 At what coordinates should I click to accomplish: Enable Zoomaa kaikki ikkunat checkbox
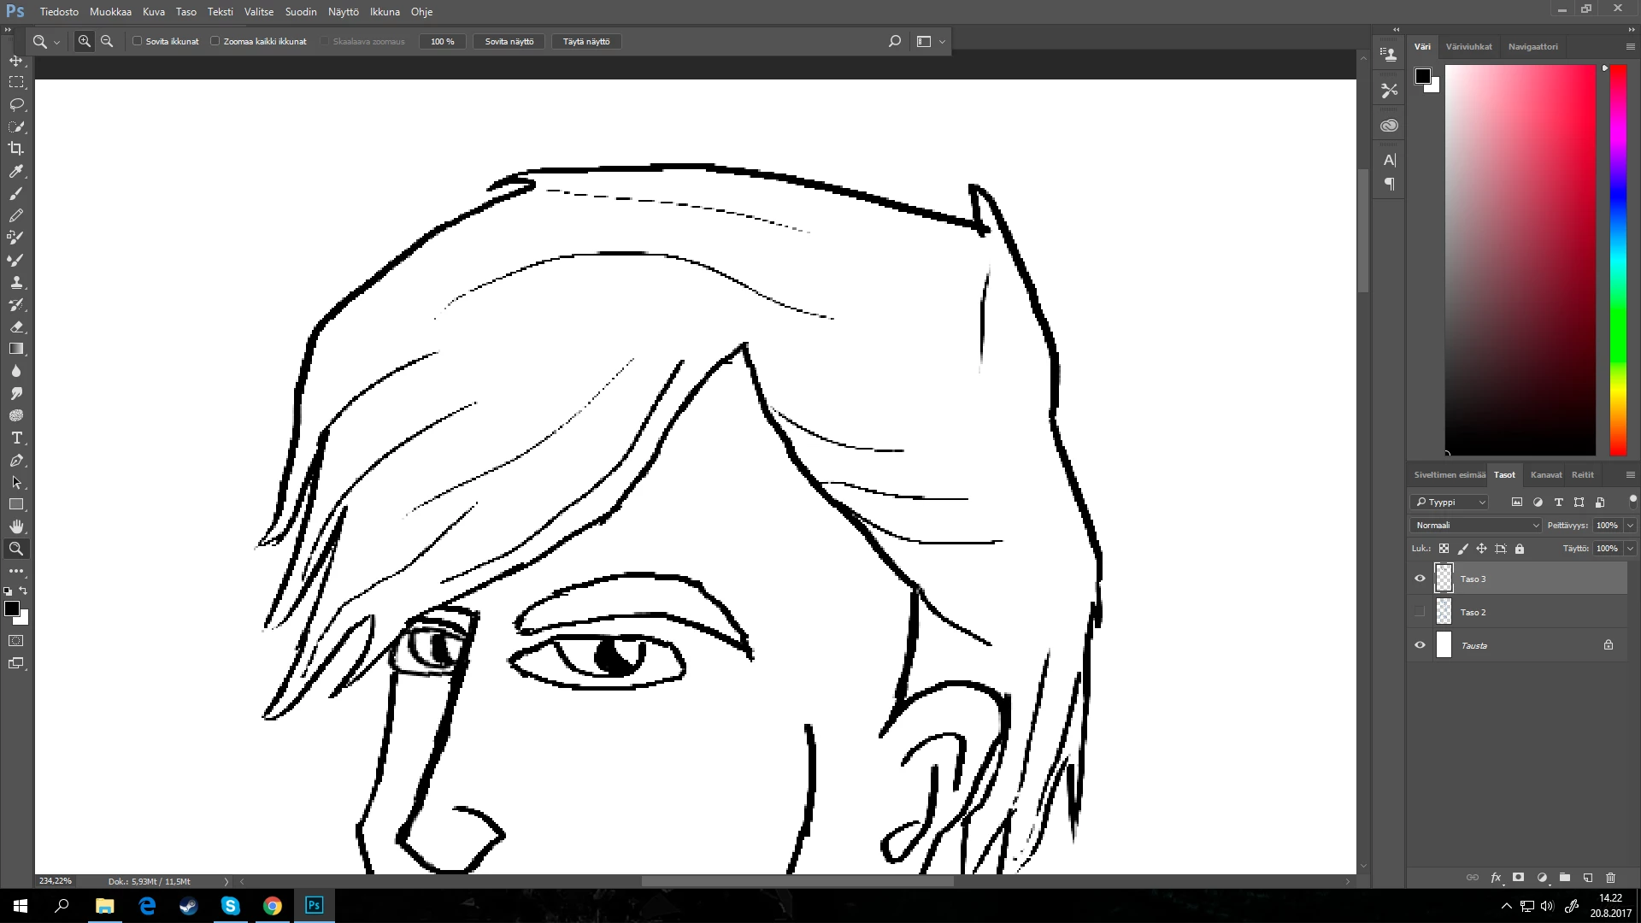tap(215, 41)
